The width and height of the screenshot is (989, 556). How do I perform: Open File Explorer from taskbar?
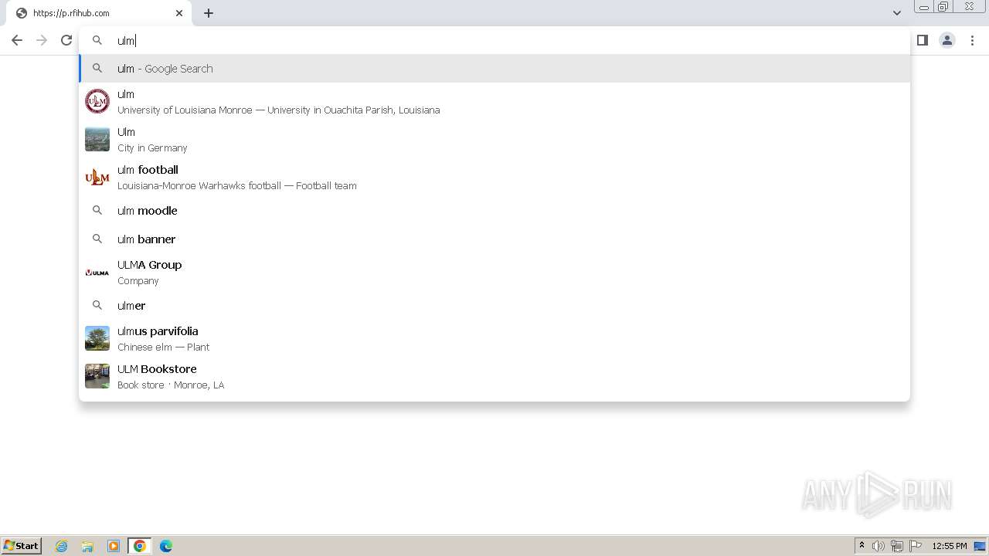tap(87, 546)
